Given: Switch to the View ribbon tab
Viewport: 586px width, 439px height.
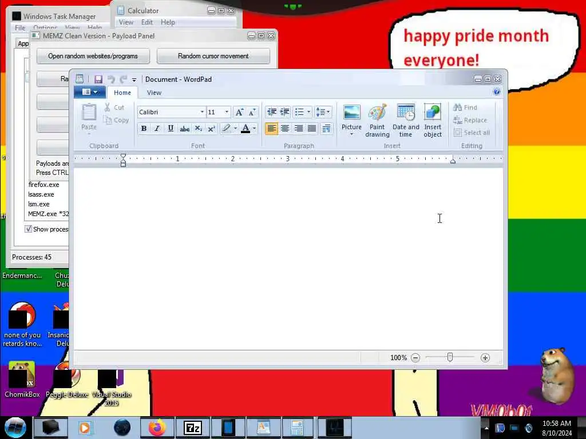Looking at the screenshot, I should point(154,93).
